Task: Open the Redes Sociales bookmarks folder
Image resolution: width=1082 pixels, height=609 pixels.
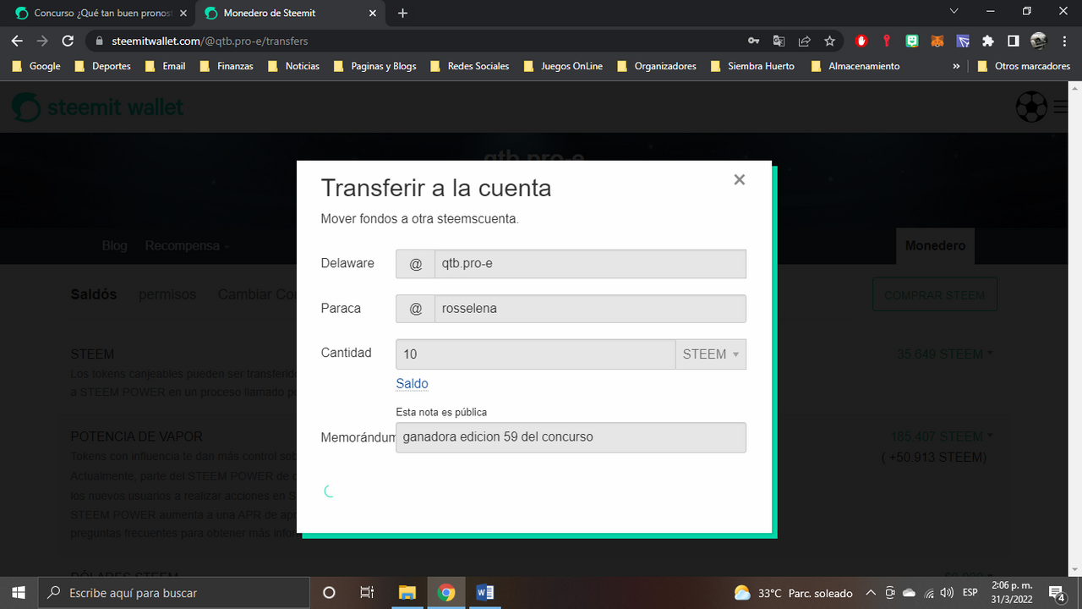Action: [470, 66]
